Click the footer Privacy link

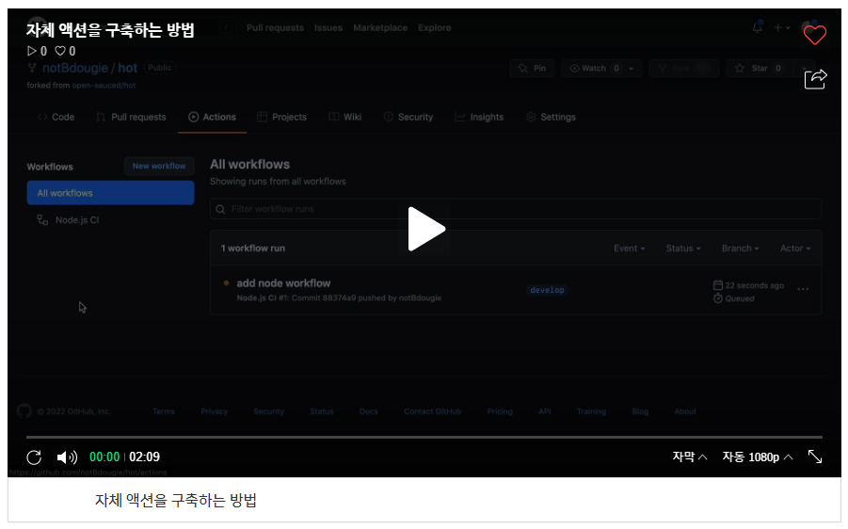coord(215,411)
